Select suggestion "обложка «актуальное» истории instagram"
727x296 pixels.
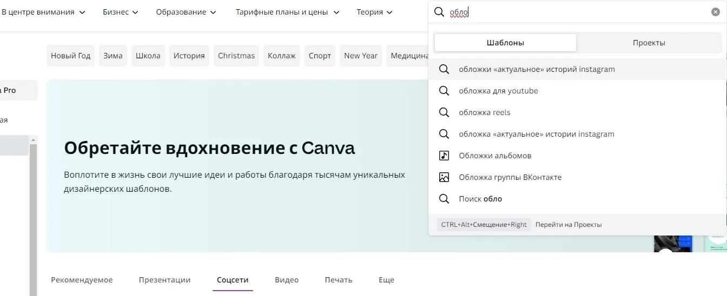point(578,134)
